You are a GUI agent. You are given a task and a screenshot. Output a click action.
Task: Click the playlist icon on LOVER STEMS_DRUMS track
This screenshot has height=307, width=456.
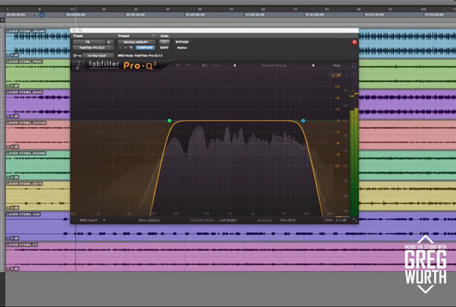point(8,56)
